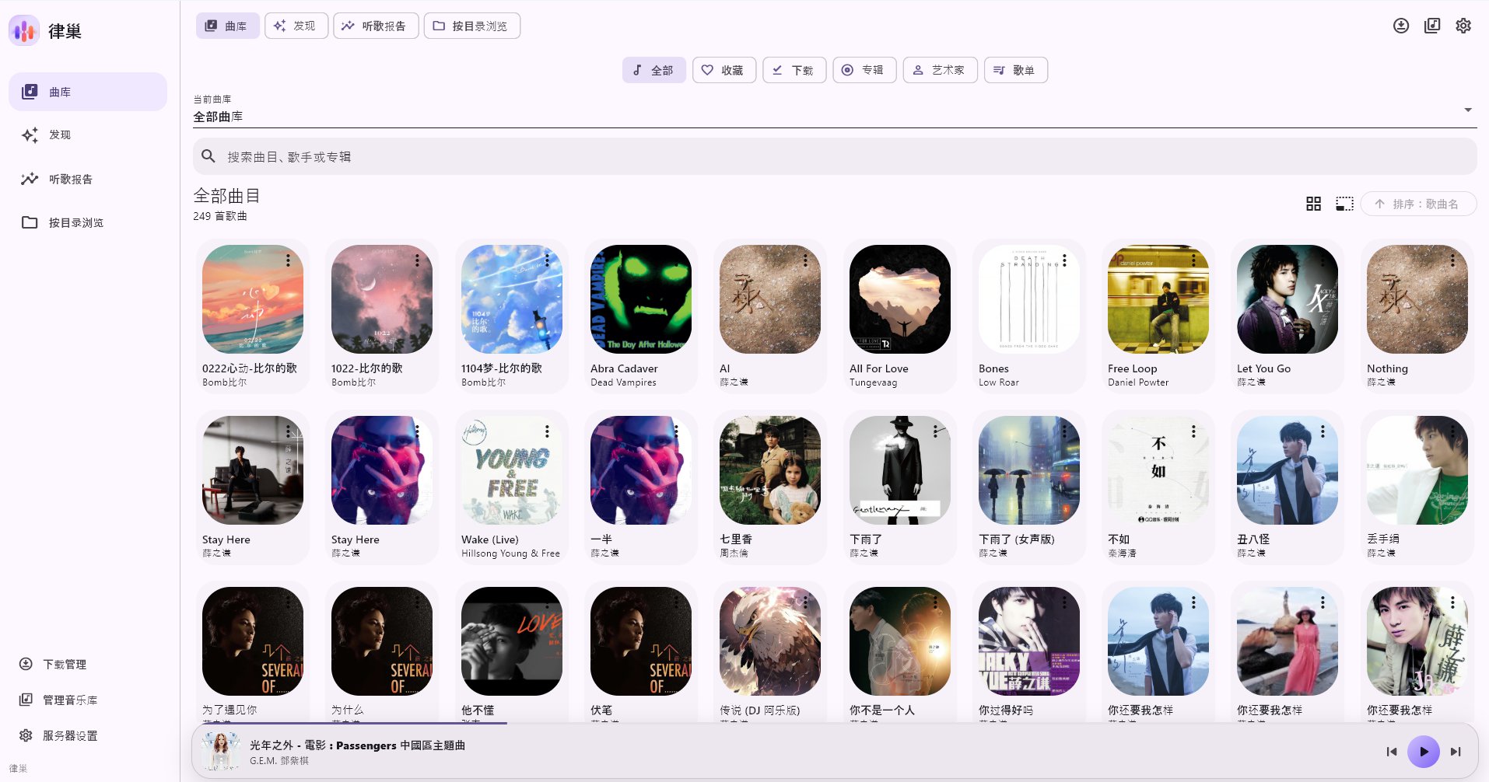Open 发现 in the left sidebar

[x=88, y=135]
